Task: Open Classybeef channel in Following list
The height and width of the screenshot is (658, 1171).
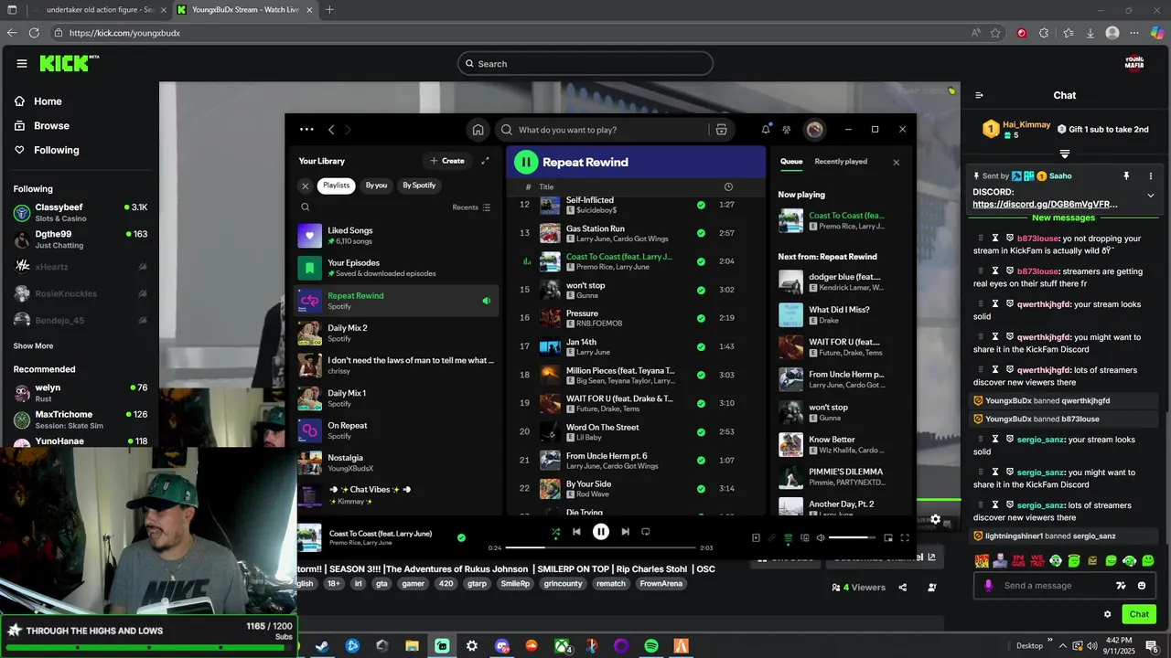Action: 81,213
